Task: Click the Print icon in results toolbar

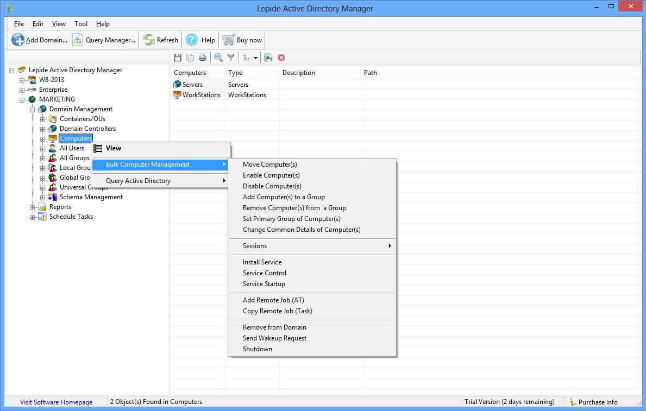Action: (x=202, y=58)
